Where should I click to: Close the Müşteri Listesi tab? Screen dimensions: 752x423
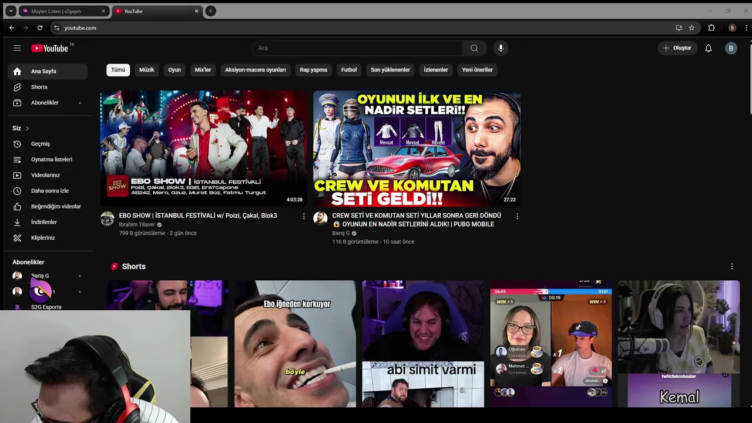tap(103, 11)
